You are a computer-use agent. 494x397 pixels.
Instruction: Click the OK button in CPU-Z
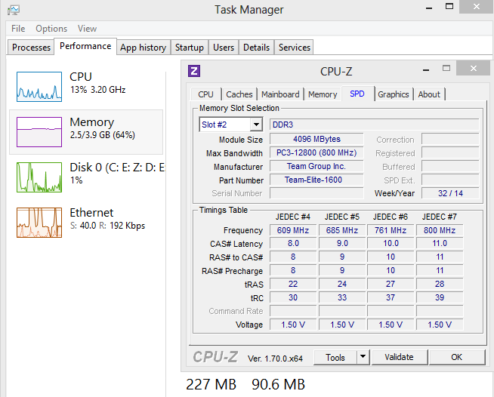(x=456, y=357)
